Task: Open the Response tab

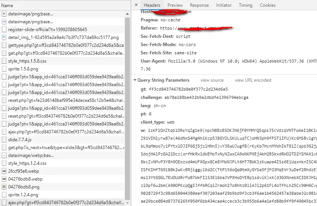Action: (199, 5)
